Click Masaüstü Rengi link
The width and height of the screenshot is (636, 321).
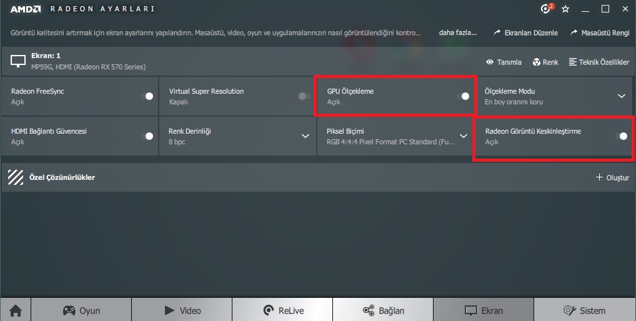[600, 33]
